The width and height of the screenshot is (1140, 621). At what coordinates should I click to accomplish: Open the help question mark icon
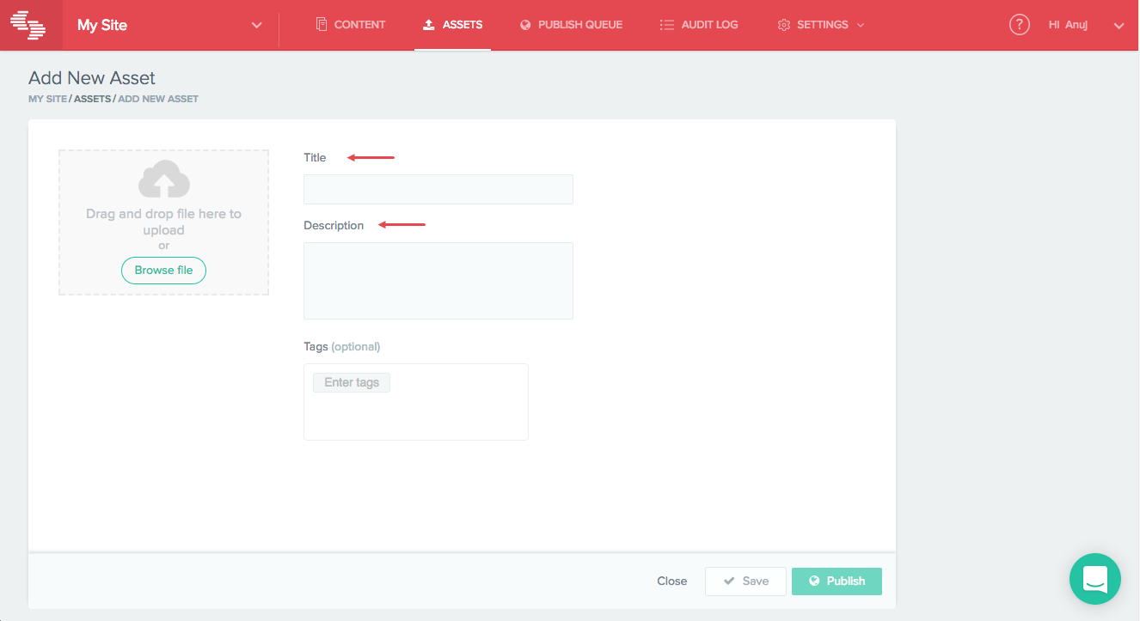point(1019,25)
